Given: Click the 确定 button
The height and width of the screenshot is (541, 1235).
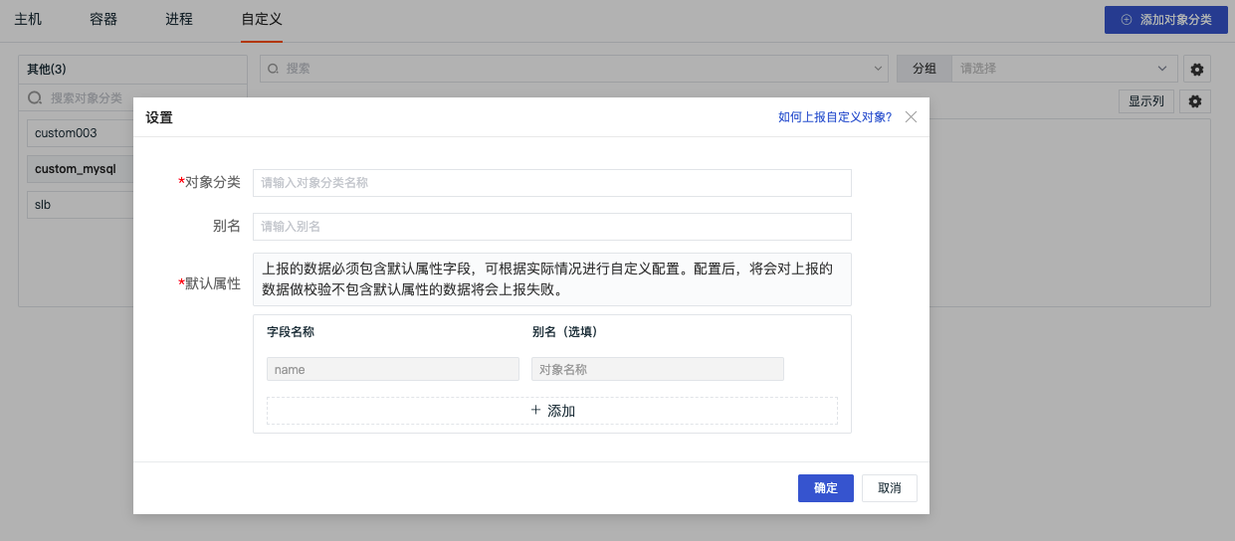Looking at the screenshot, I should [826, 488].
